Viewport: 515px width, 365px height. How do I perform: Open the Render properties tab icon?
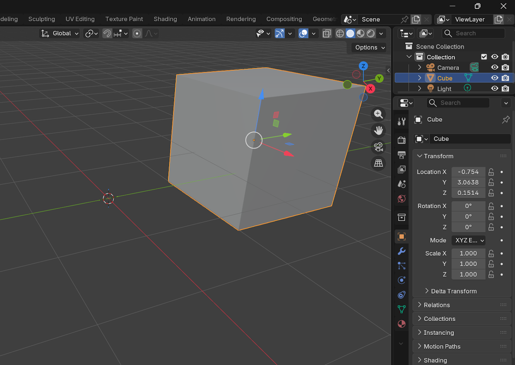[402, 140]
